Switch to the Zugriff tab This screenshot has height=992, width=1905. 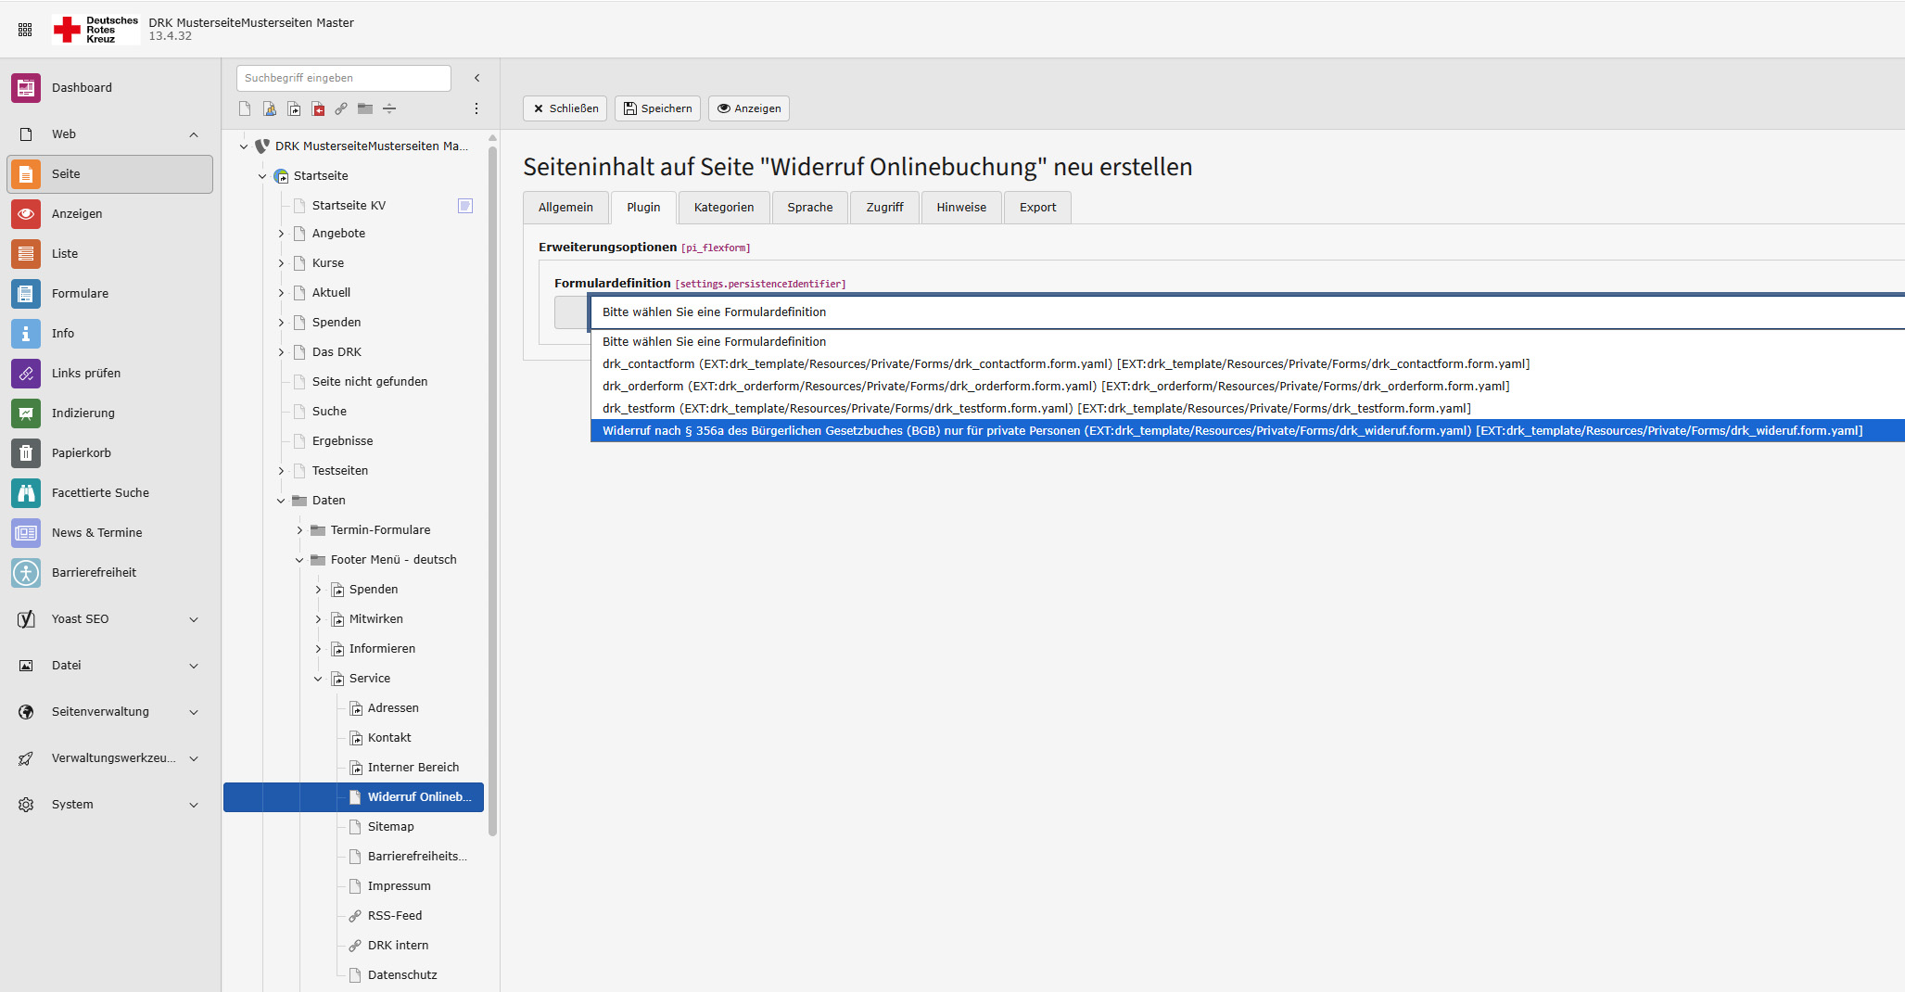(884, 208)
